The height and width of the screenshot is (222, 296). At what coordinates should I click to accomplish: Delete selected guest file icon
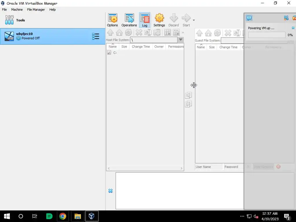click(228, 33)
